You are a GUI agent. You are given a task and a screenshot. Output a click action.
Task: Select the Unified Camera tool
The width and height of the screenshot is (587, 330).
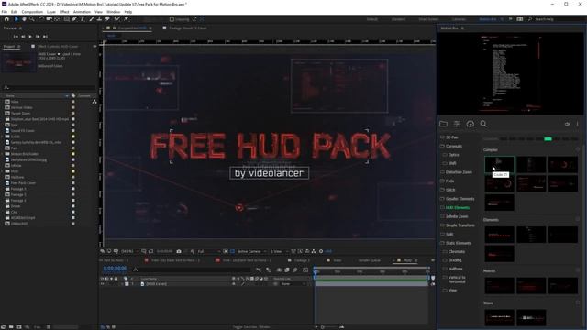49,18
